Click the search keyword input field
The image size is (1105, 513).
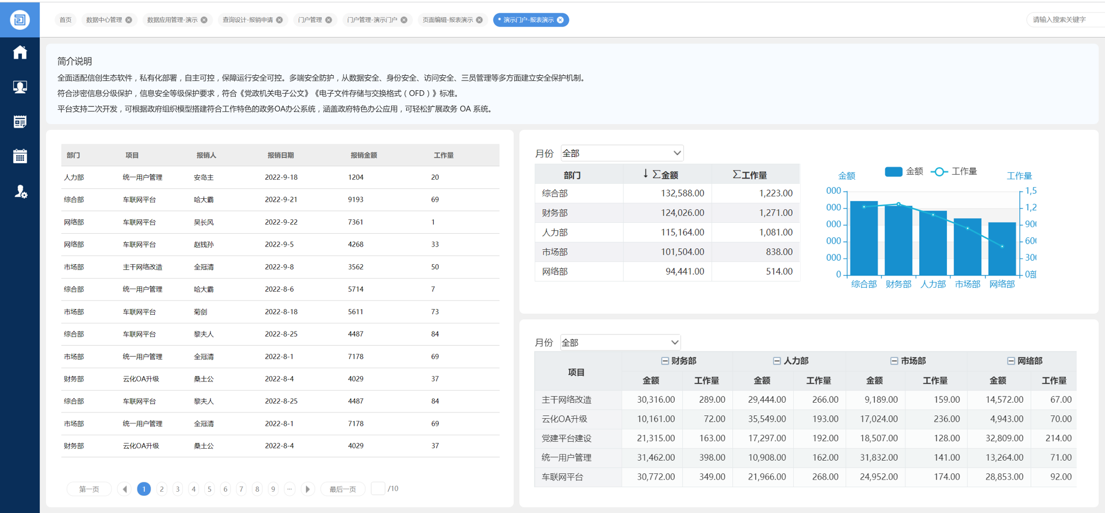point(1063,20)
